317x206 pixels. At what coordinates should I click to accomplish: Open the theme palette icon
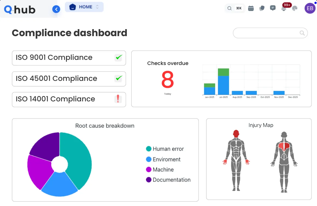294,9
